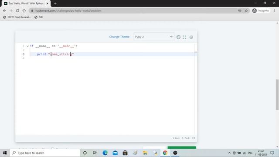Open Cortana from the taskbar circle icon
The image size is (279, 157).
tap(85, 153)
